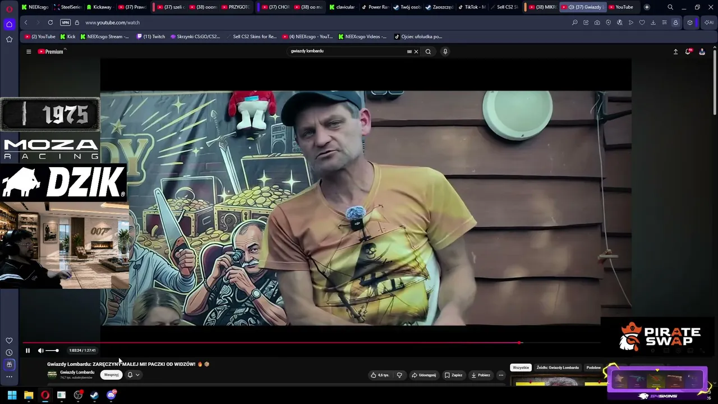Seek using the red video progress bar

tap(311, 342)
